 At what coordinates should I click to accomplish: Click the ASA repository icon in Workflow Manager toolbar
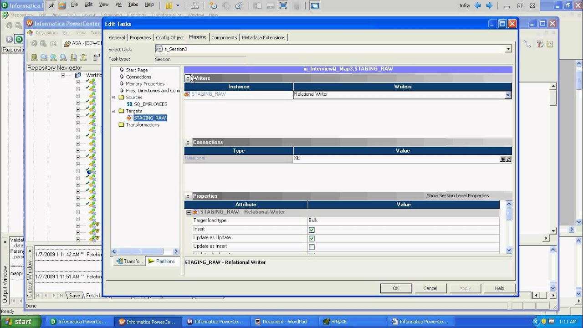pyautogui.click(x=67, y=44)
